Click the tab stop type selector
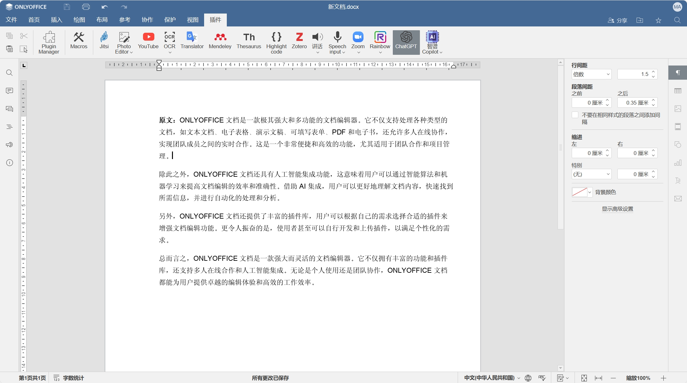687x383 pixels. pyautogui.click(x=24, y=65)
